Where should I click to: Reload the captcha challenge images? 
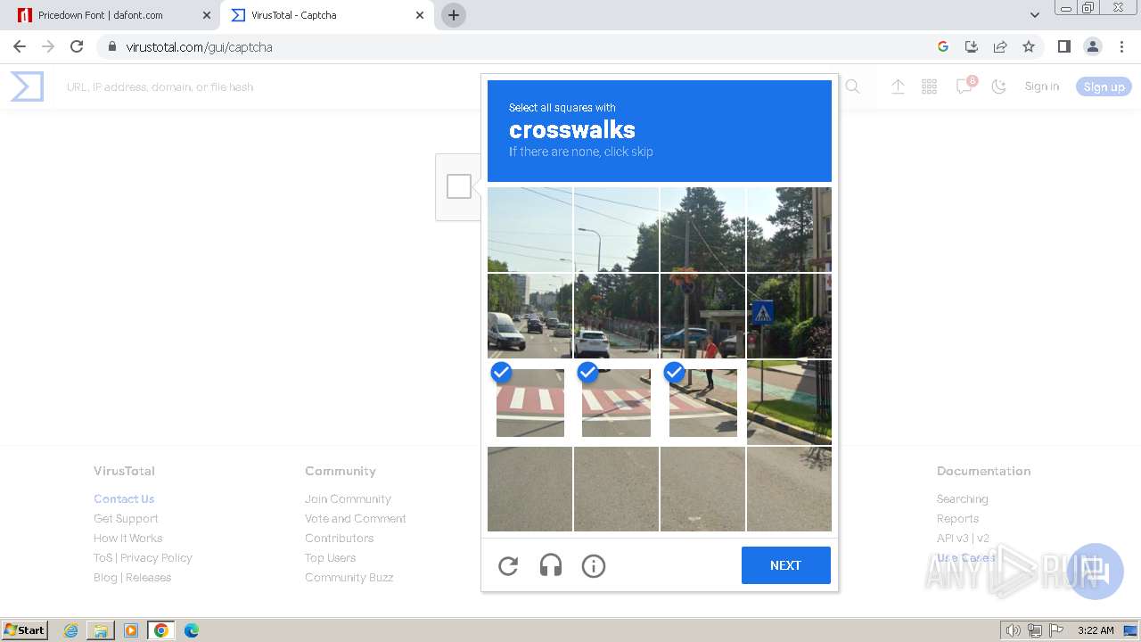point(508,565)
